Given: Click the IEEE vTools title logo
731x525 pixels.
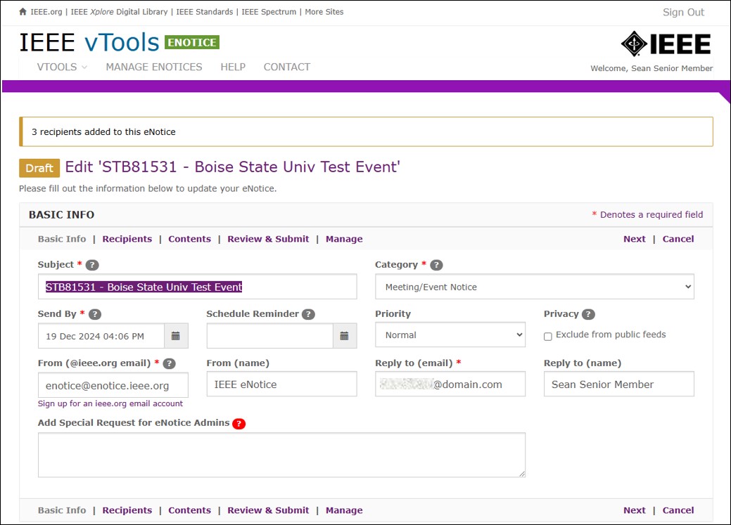Looking at the screenshot, I should (x=89, y=42).
